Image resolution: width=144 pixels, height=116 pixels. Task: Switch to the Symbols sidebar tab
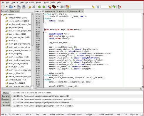point(5,11)
